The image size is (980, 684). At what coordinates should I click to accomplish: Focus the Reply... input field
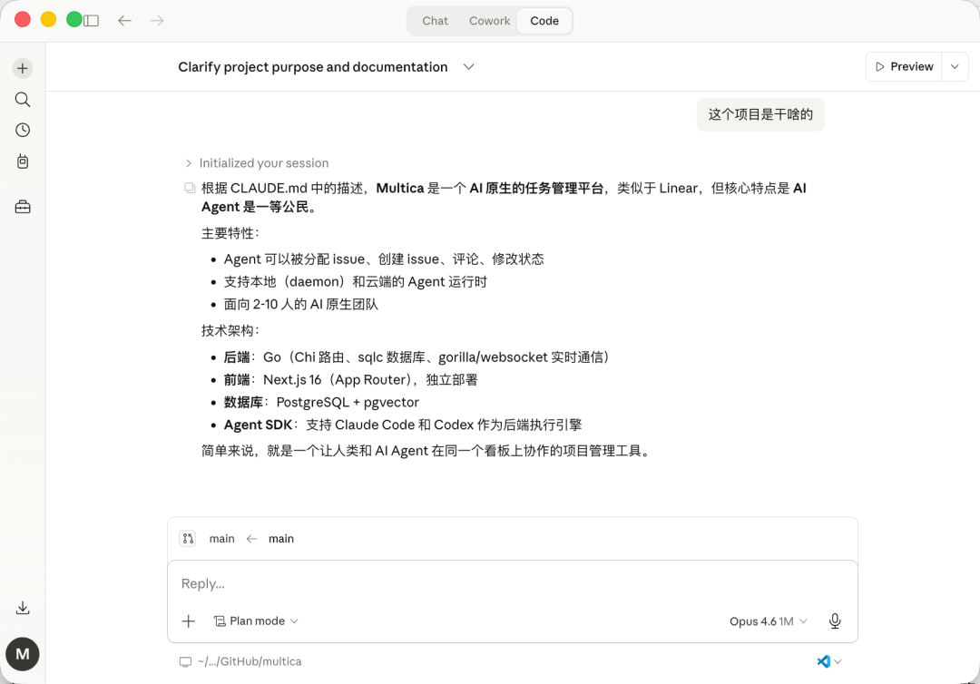[513, 584]
